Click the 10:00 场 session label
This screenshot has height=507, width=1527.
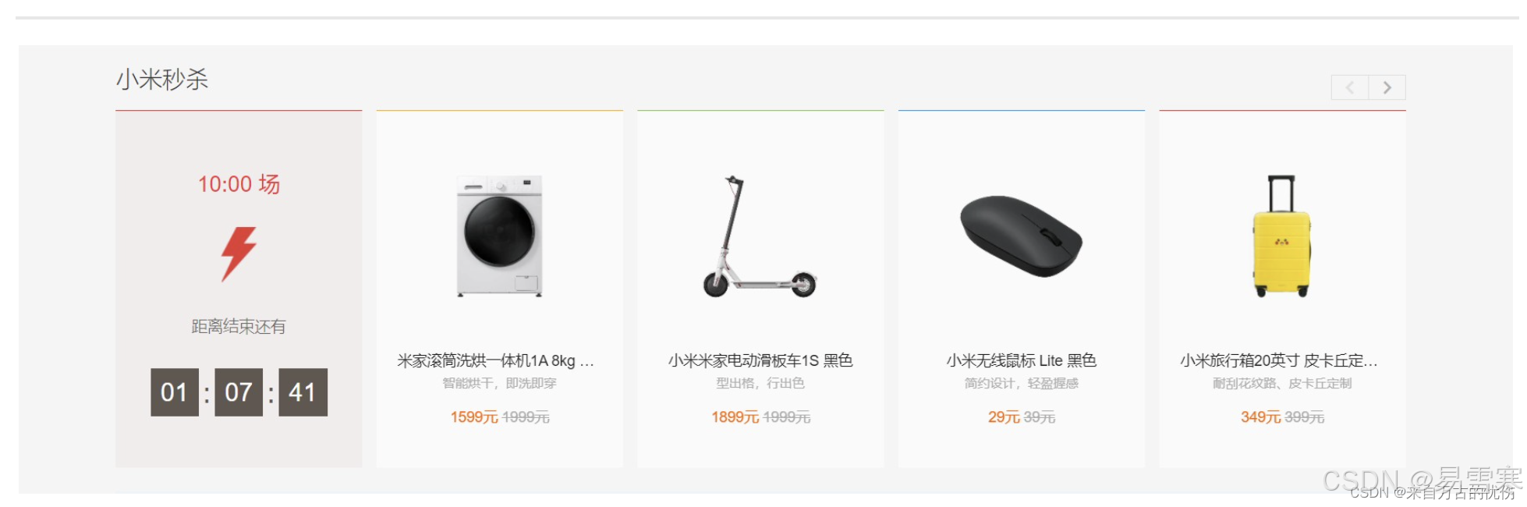(x=239, y=184)
